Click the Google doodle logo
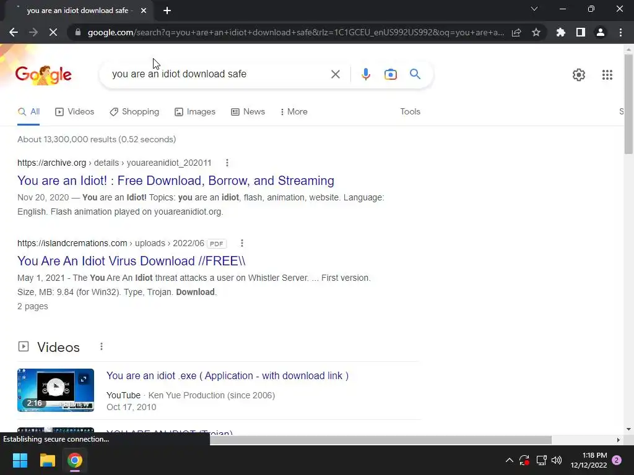This screenshot has width=634, height=475. 43,75
